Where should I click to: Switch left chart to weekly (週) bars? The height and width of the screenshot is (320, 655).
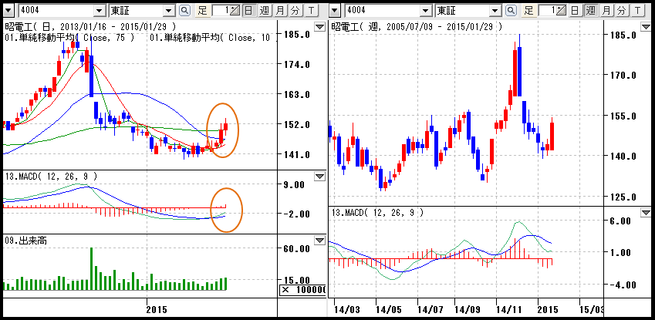tap(264, 11)
